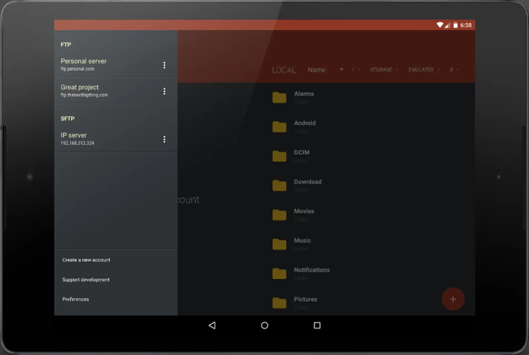Screen dimensions: 529x355
Task: Click the sort dropdown arrow
Action: tap(341, 70)
